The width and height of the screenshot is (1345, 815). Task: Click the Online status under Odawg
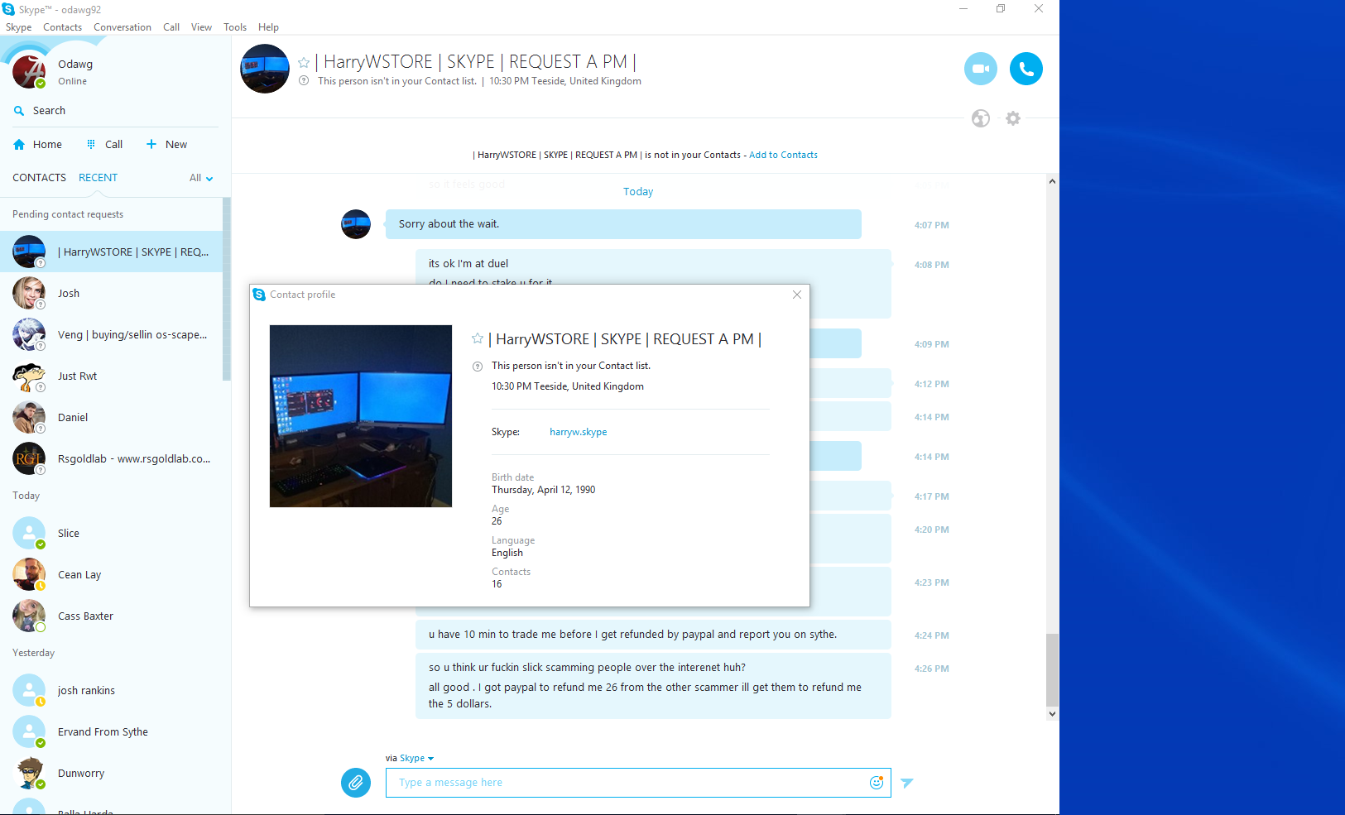point(73,81)
